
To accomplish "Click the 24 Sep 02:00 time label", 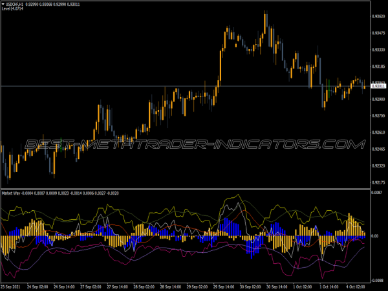I will (x=38, y=286).
